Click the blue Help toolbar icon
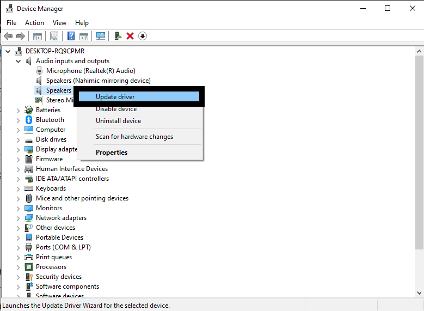Image resolution: width=424 pixels, height=311 pixels. pyautogui.click(x=71, y=36)
